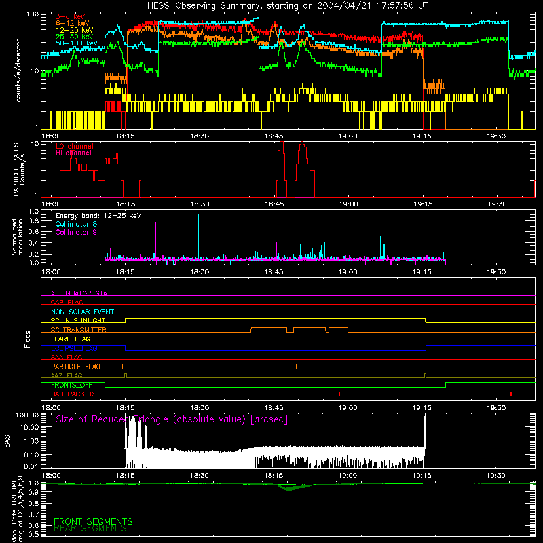The image size is (543, 543).
Task: Select the 12-25 keV legend label
Action: [x=74, y=30]
